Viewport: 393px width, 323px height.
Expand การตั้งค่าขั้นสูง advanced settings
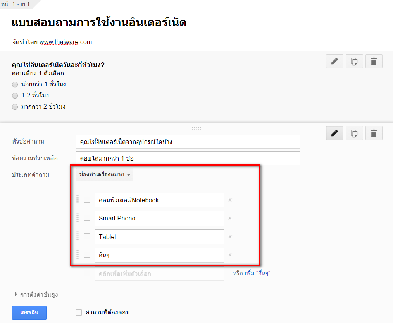(36, 294)
